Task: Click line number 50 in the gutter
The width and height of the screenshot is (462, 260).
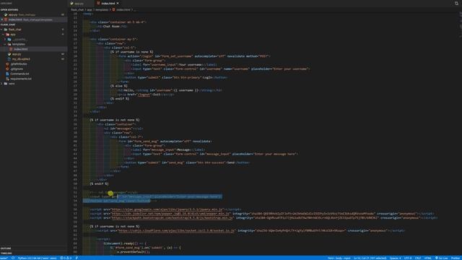Action: click(75, 183)
